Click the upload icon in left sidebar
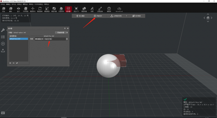217x118 pixels. [x=3, y=50]
